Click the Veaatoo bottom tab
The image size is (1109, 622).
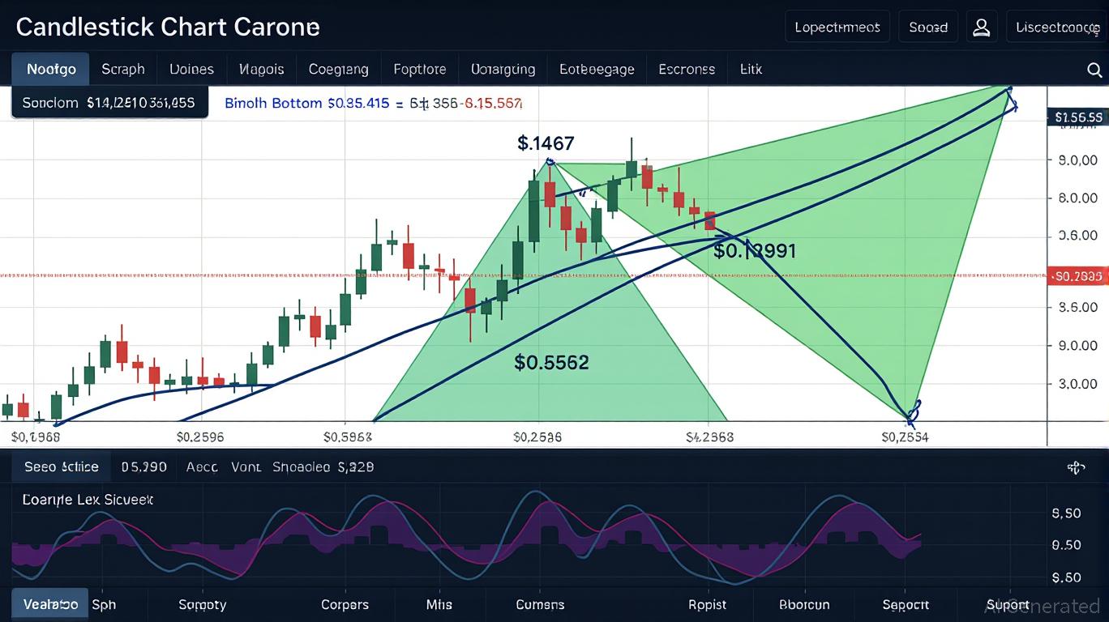coord(50,604)
